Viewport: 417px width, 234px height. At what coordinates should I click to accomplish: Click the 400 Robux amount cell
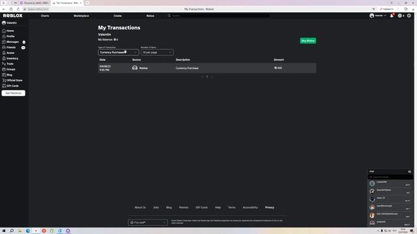click(278, 68)
